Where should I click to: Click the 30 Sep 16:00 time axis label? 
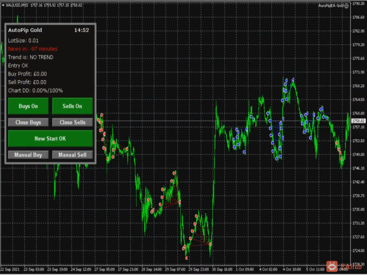tap(222, 269)
